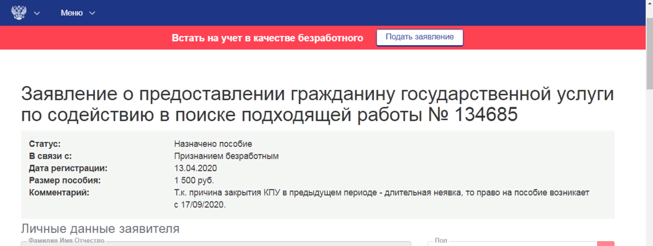Viewport: 653px width, 246px height.
Task: Click the benefit amount 1 500 руб.
Action: pyautogui.click(x=194, y=180)
